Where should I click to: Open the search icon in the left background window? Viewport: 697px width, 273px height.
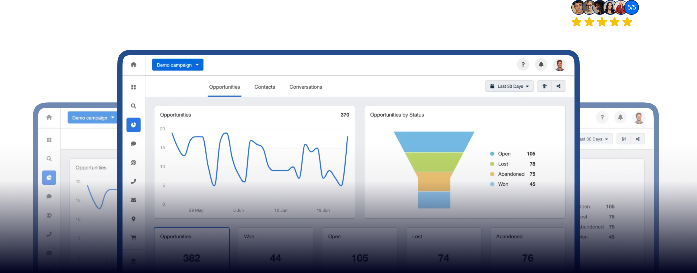click(49, 159)
